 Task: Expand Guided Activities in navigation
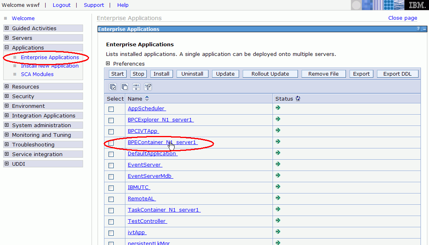(x=6, y=28)
